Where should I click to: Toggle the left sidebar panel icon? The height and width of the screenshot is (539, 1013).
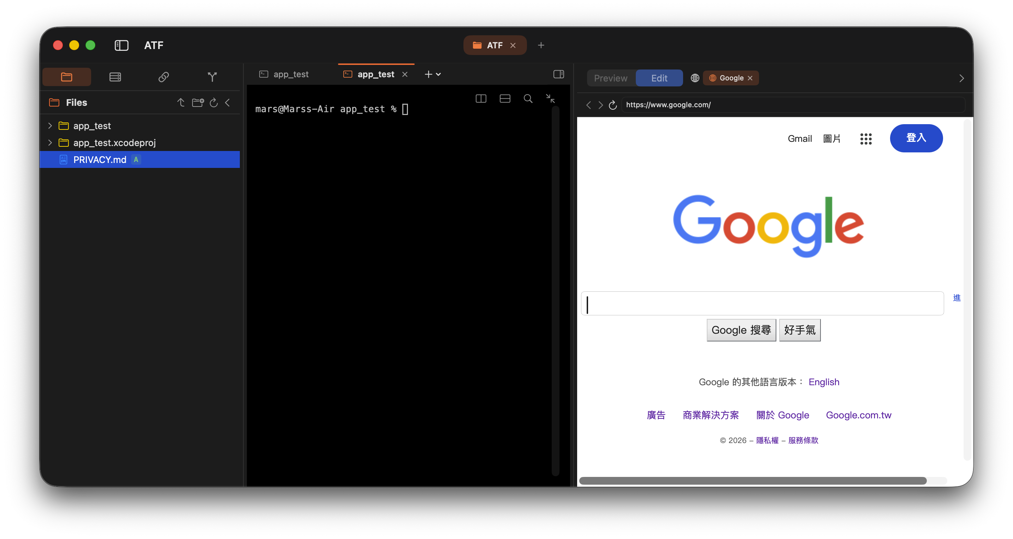121,45
